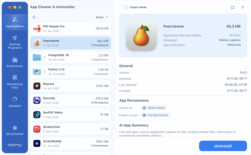Expand the Python 3.14 group chevron

[45, 72]
